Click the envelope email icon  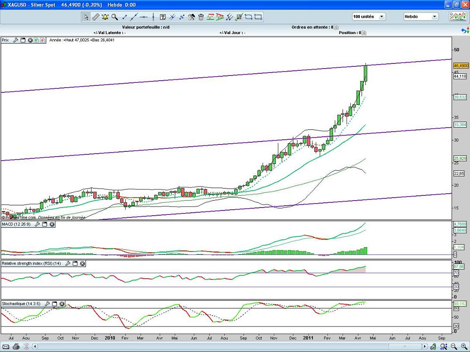point(6,346)
